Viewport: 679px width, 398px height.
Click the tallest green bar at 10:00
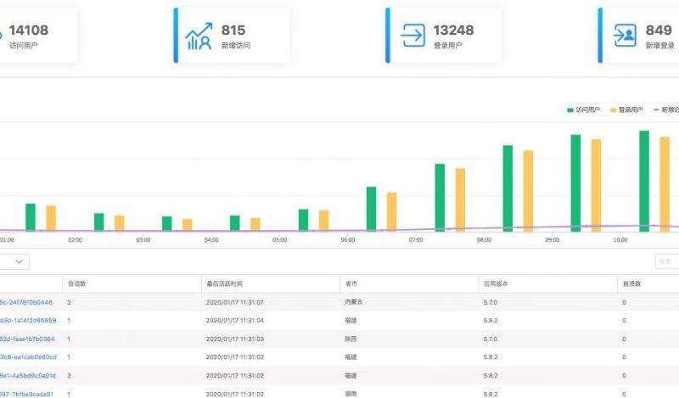(644, 180)
